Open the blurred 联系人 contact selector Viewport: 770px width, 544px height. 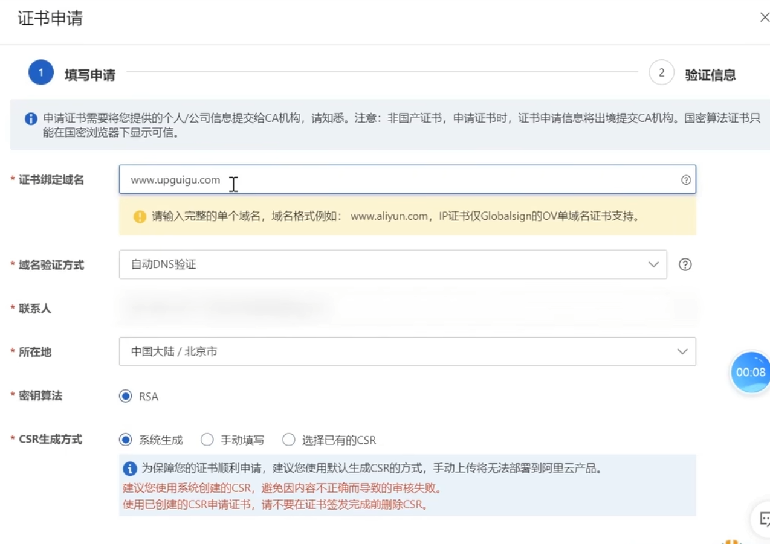click(x=407, y=309)
